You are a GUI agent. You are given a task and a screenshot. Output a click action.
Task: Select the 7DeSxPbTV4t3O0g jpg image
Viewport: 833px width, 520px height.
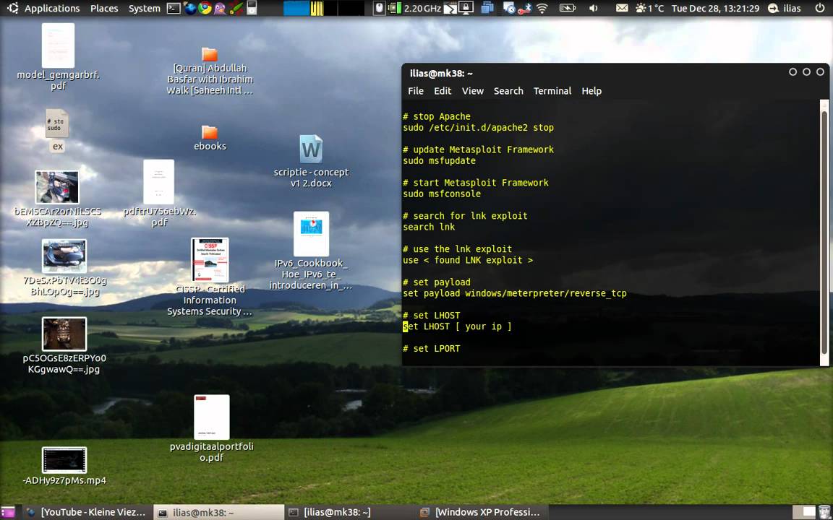pyautogui.click(x=64, y=267)
